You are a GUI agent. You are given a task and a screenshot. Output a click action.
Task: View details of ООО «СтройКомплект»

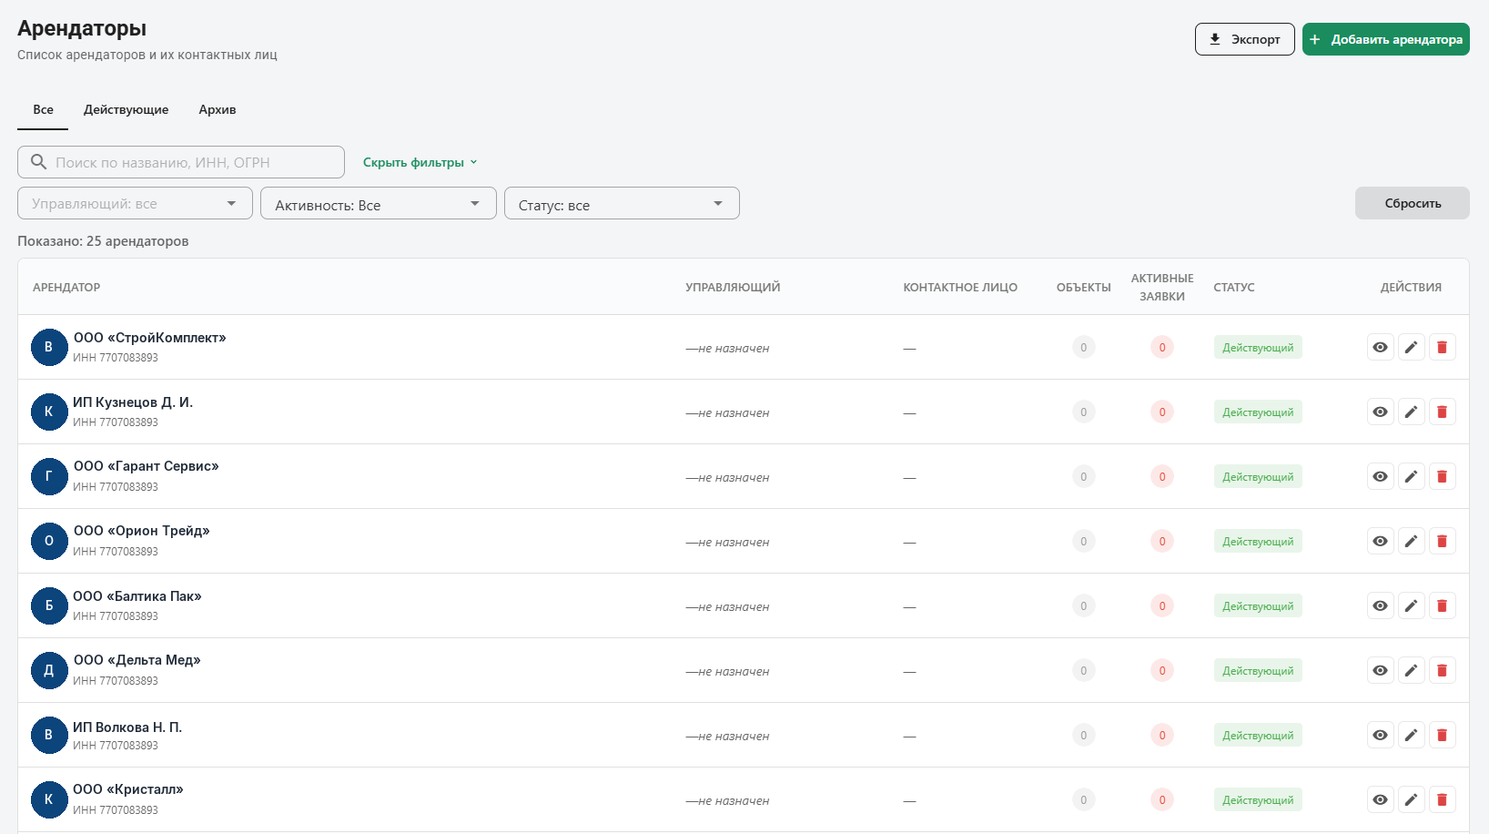[x=1380, y=347]
